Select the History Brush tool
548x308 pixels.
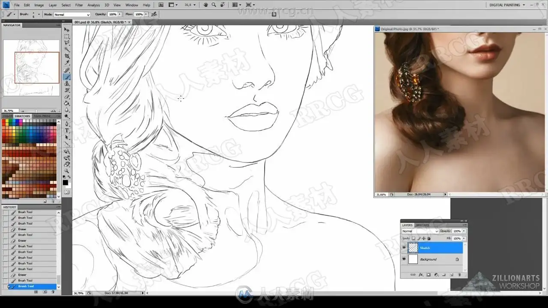pyautogui.click(x=67, y=90)
